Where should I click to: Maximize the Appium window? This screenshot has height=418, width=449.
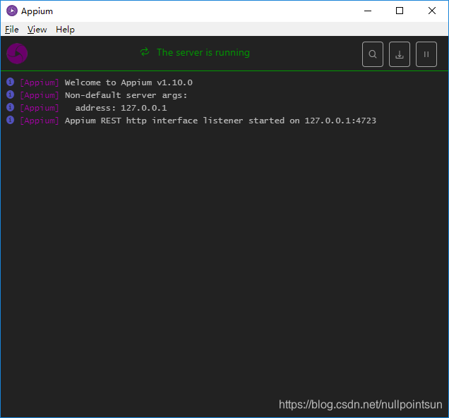point(400,11)
